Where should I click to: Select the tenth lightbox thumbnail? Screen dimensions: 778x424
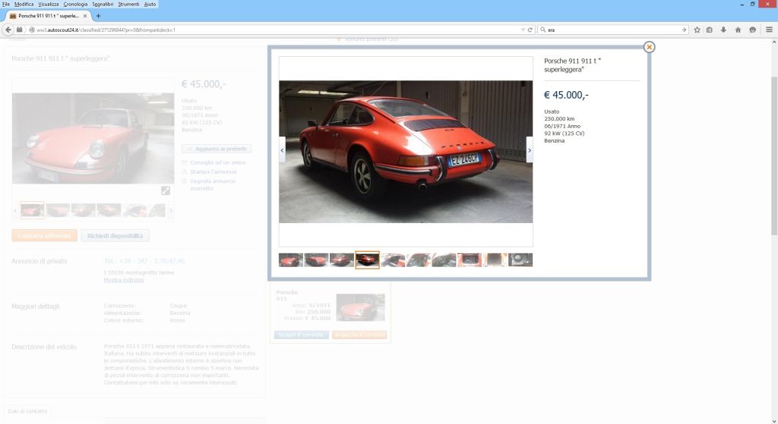pyautogui.click(x=520, y=260)
